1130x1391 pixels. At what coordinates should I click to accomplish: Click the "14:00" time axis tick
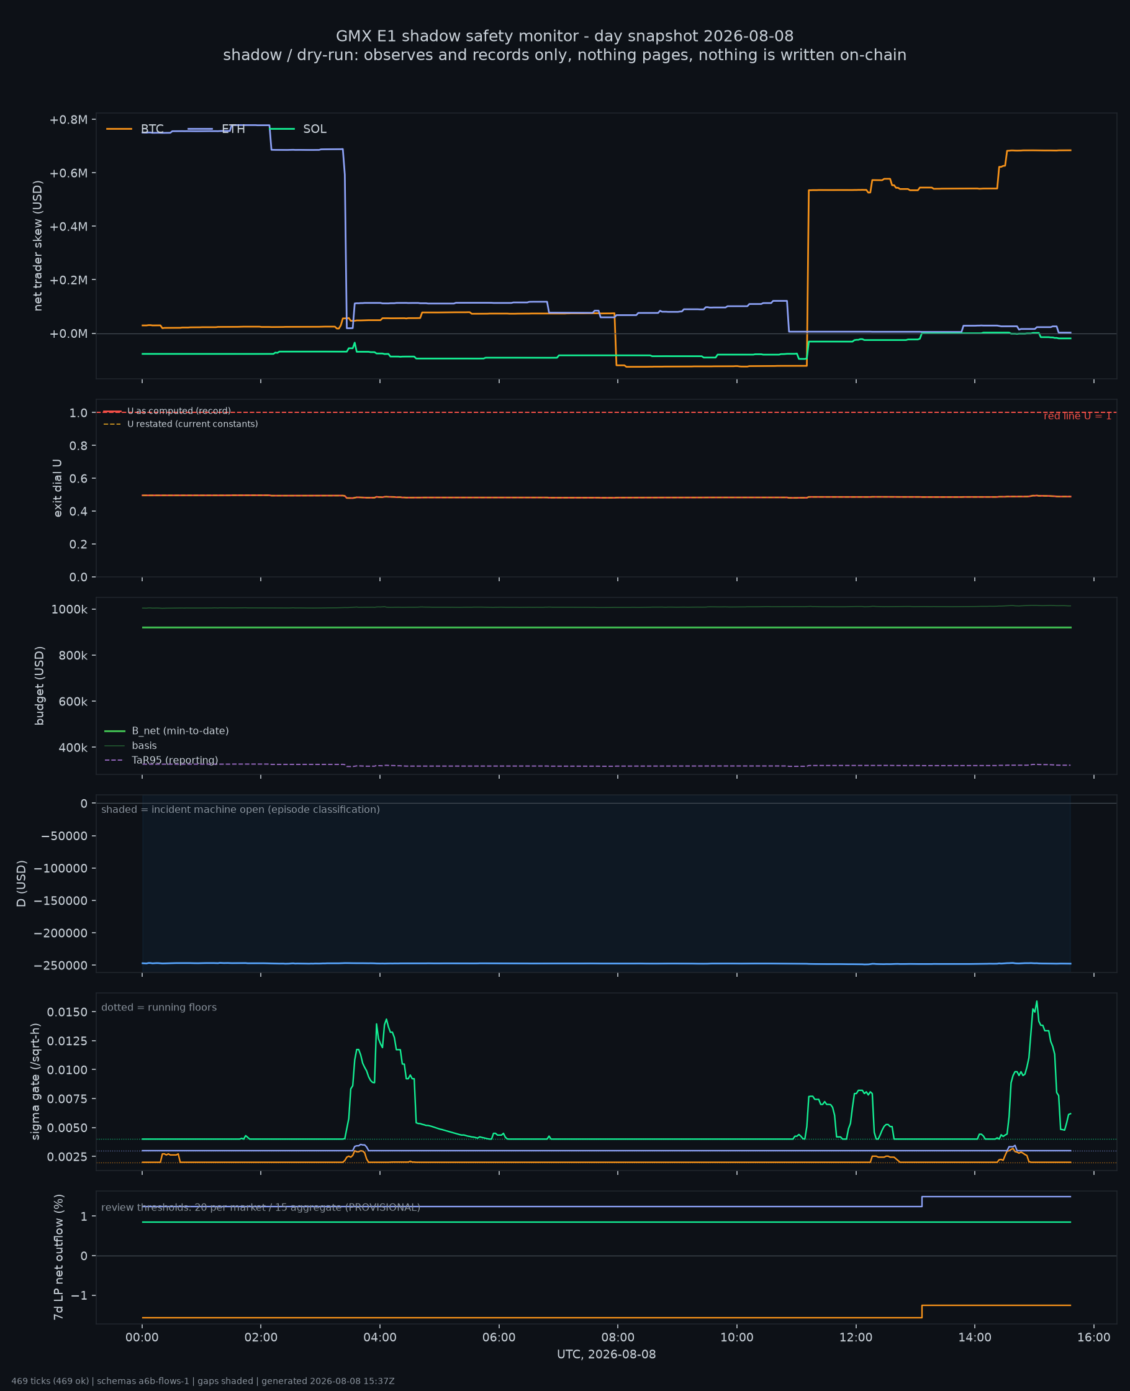(974, 1338)
